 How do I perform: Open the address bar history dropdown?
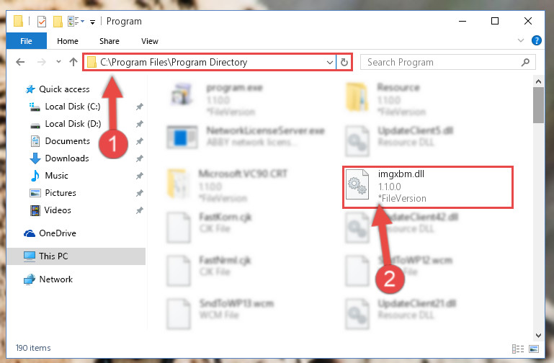pyautogui.click(x=330, y=63)
